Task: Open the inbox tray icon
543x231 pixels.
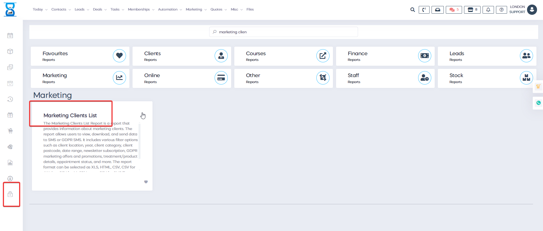Action: coord(437,10)
